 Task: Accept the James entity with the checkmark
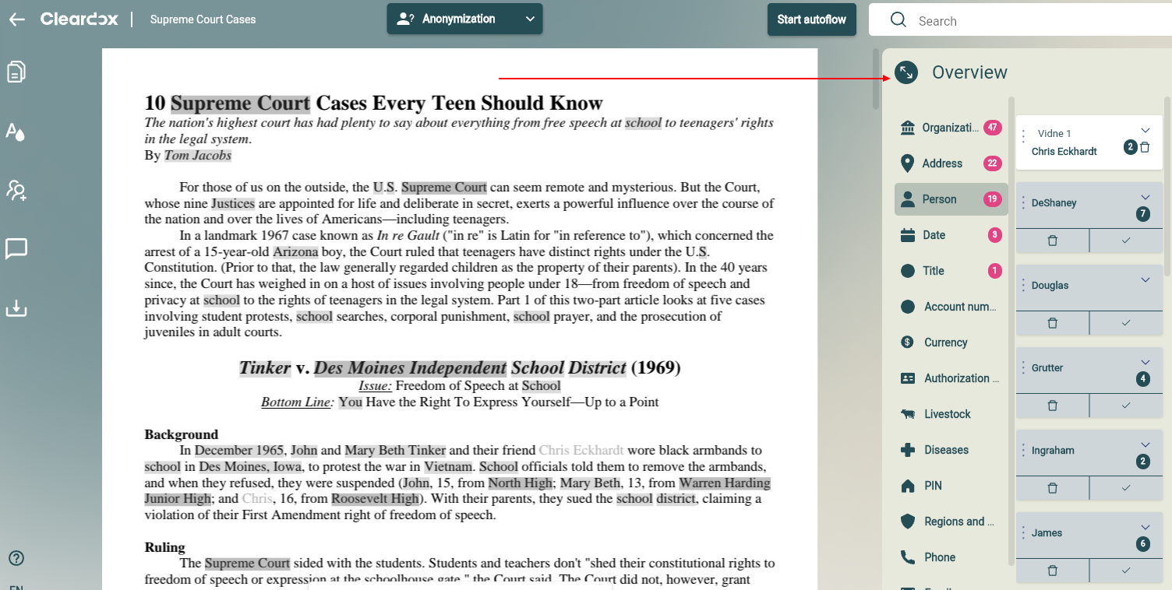tap(1124, 571)
